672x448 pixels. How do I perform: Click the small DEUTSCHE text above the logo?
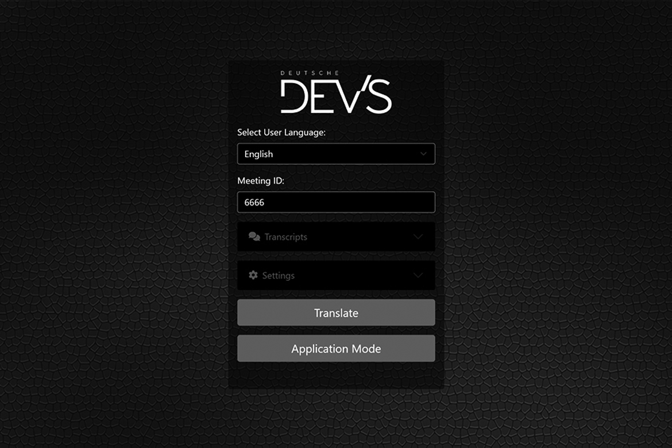click(x=310, y=74)
